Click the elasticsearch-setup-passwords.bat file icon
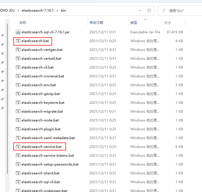202x192 pixels. click(18, 164)
